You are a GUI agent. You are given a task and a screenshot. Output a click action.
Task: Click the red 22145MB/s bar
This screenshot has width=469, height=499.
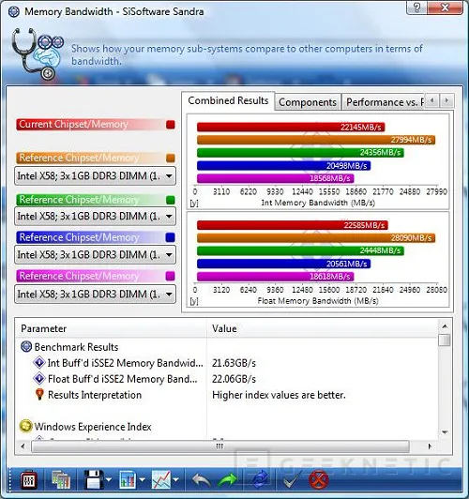pyautogui.click(x=291, y=127)
